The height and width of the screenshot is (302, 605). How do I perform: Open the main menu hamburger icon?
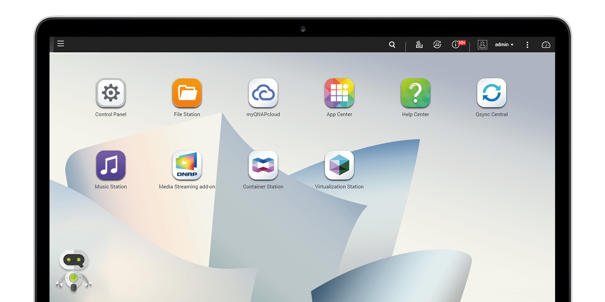[x=60, y=44]
